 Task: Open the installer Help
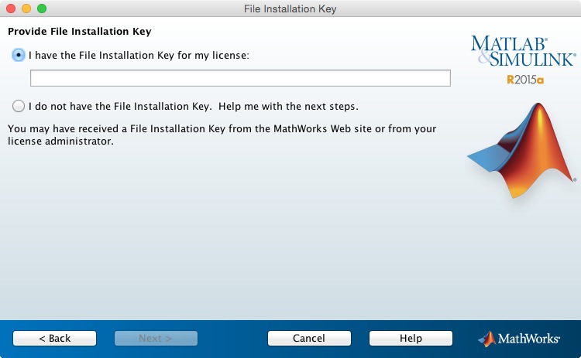pyautogui.click(x=411, y=338)
